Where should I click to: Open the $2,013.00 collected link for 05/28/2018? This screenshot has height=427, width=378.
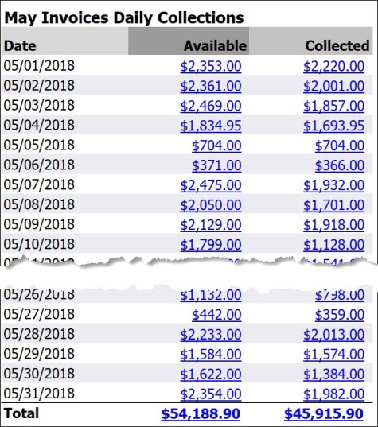334,335
